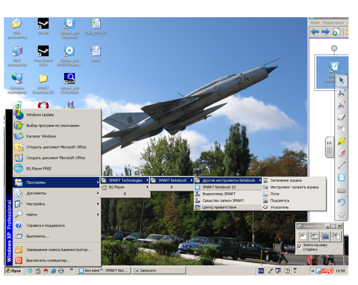Image resolution: width=358 pixels, height=285 pixels.
Task: Click Internet Explorer quick launch icon
Action: tap(53, 271)
